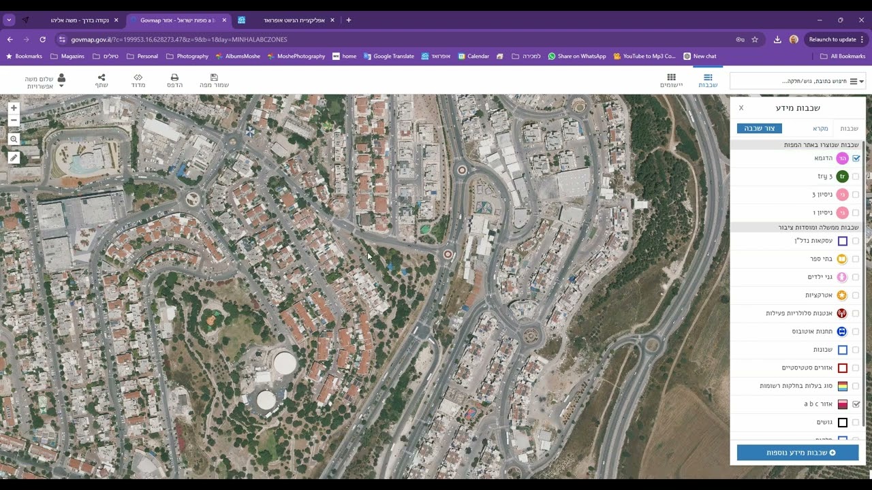Click the אטרקציות attractions star icon

[x=842, y=295]
